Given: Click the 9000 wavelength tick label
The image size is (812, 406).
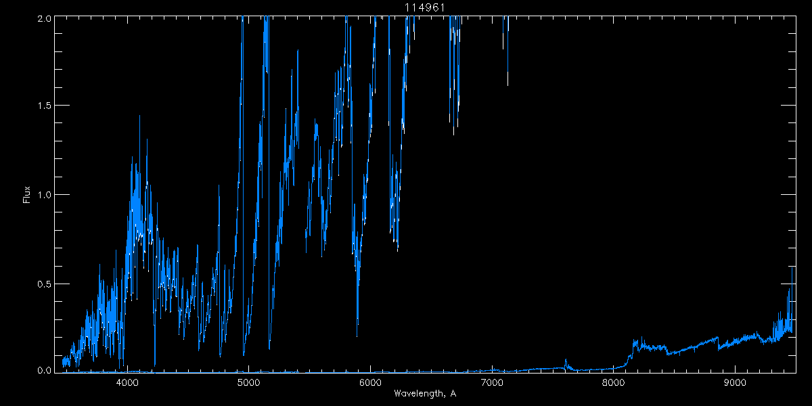Looking at the screenshot, I should click(734, 383).
